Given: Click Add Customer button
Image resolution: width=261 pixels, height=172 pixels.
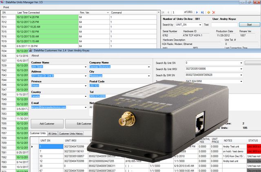Looking at the screenshot, I should 47,124.
